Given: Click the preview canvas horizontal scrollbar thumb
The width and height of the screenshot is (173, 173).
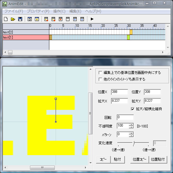Looking at the screenshot, I should [42, 168].
